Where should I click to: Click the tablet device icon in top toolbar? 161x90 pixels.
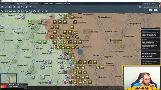coord(34,7)
